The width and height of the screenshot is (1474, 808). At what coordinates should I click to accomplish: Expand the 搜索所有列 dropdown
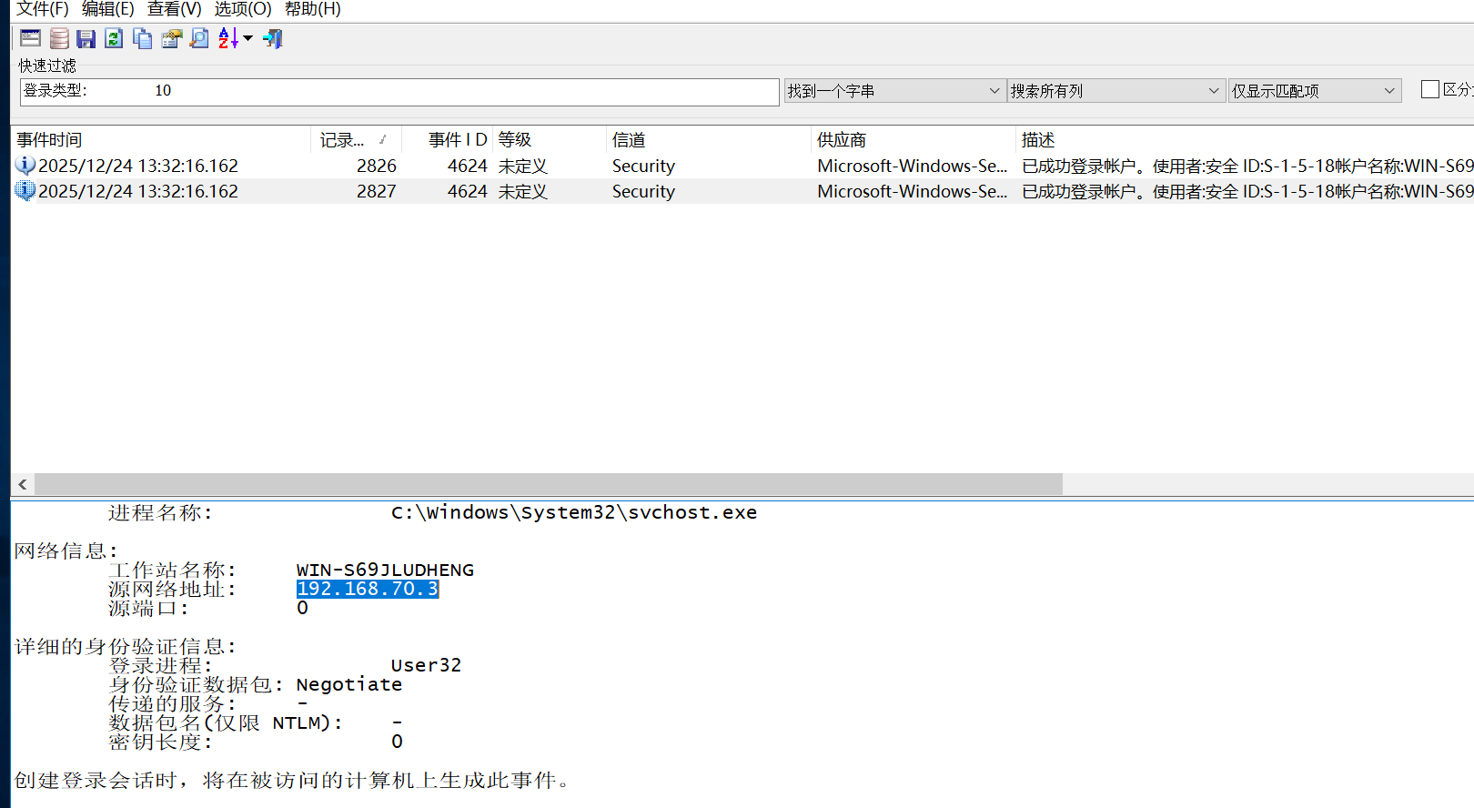click(1116, 91)
